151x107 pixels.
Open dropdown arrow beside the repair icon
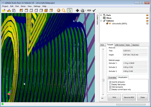click(x=85, y=10)
